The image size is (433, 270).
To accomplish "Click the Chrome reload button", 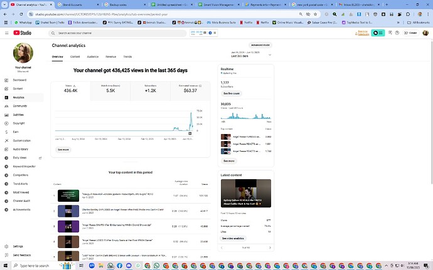I will [x=21, y=14].
